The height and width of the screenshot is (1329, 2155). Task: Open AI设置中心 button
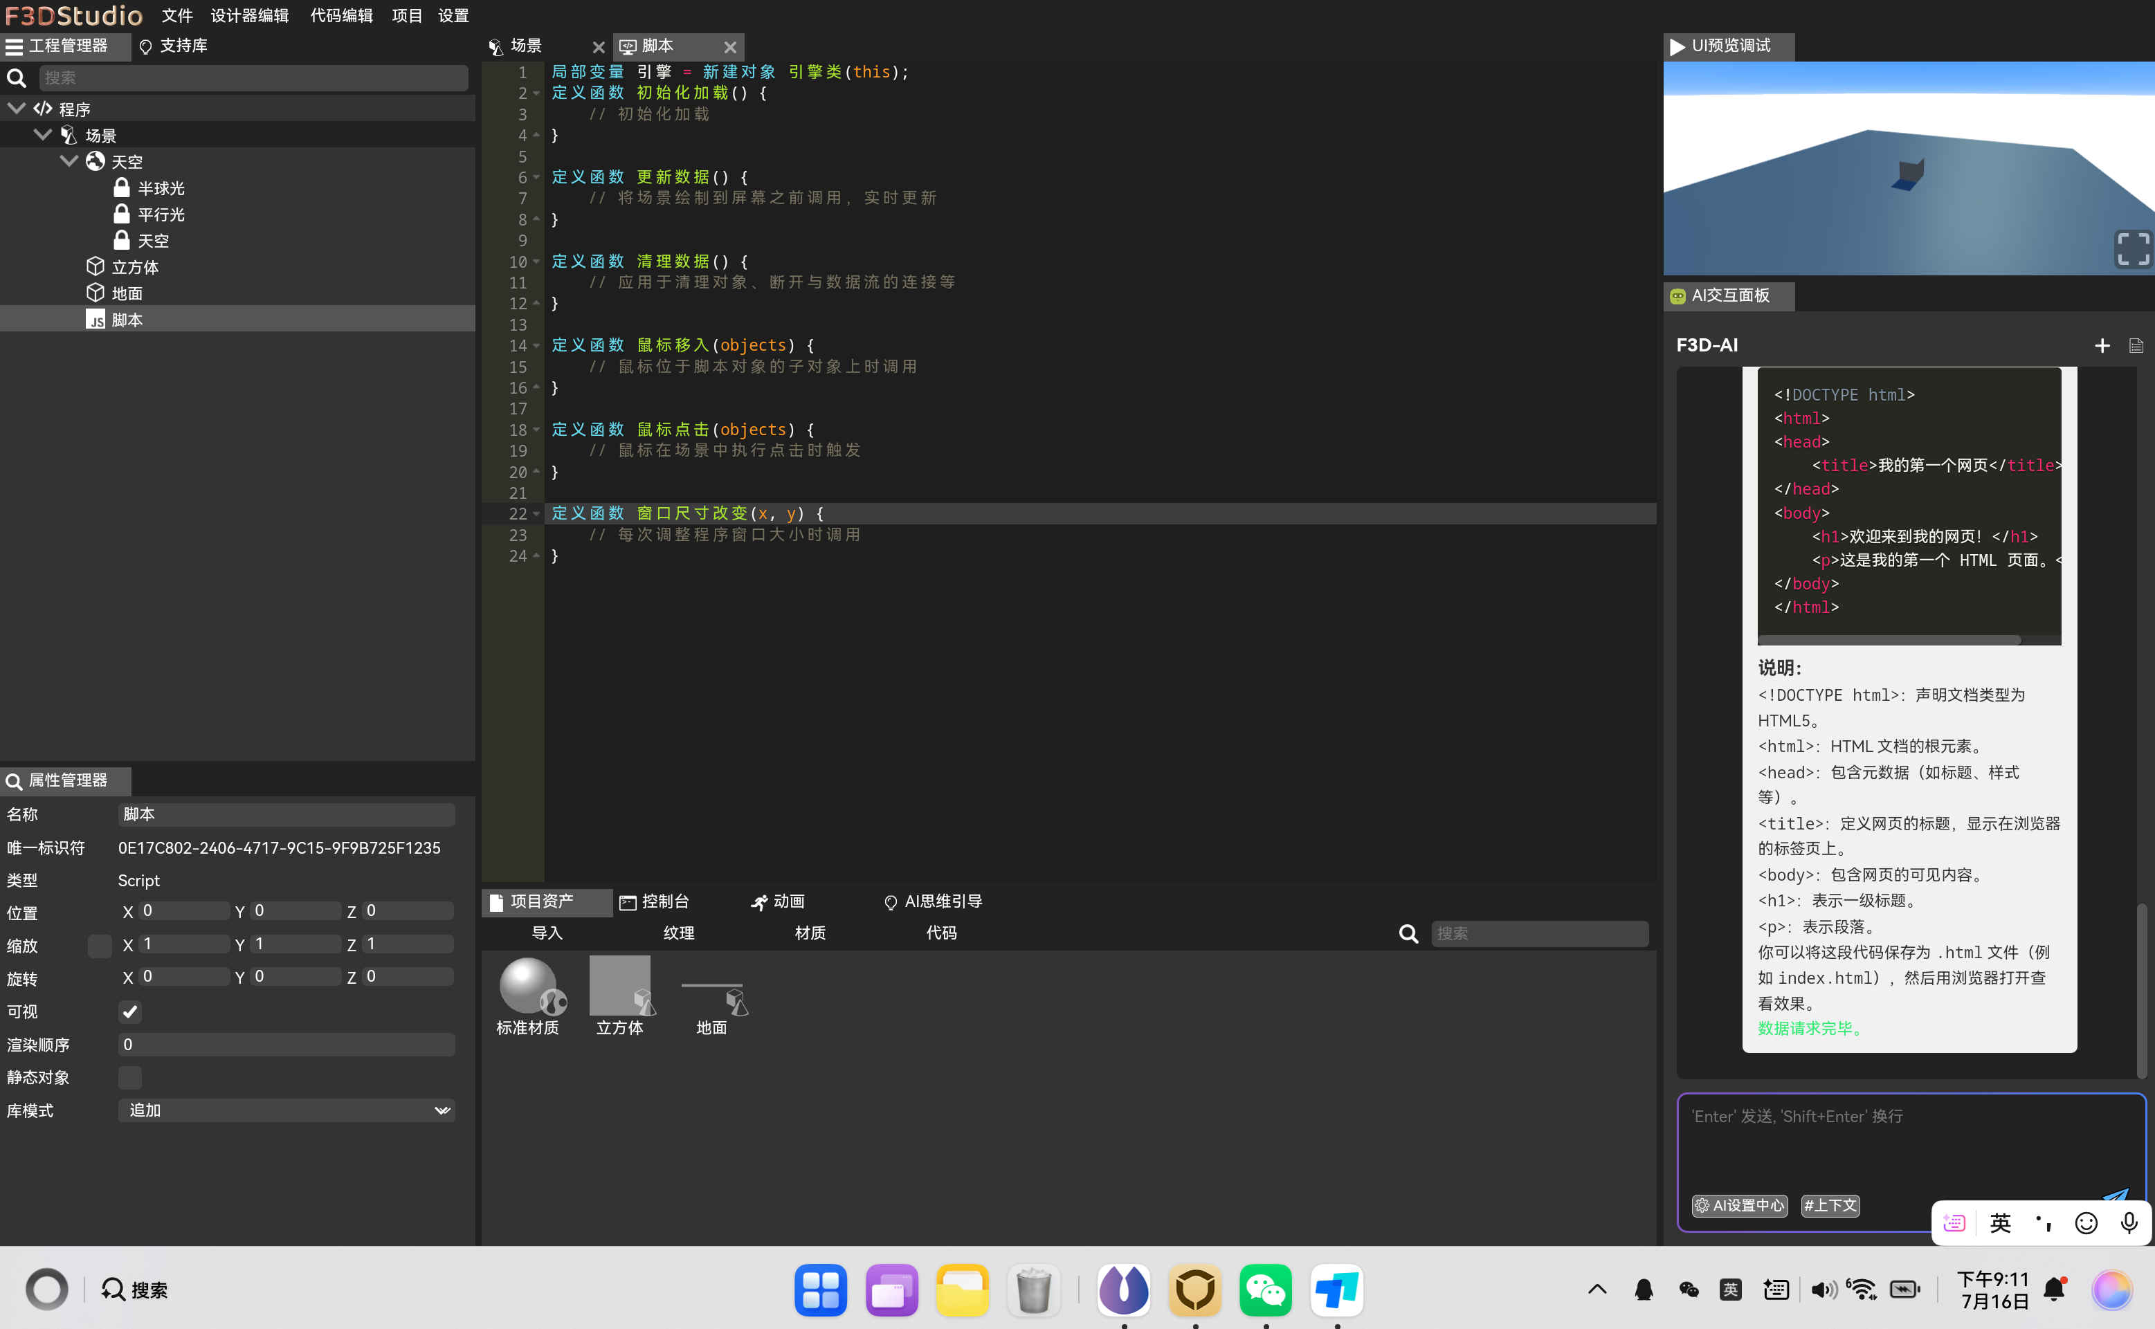click(x=1739, y=1205)
